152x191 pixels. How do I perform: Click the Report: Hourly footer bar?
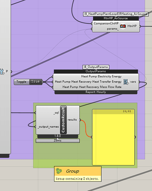96,92
